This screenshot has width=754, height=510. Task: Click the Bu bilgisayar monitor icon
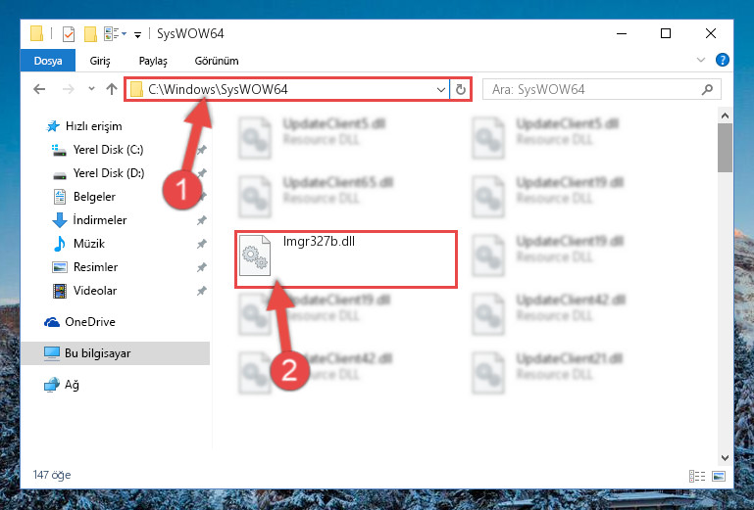(52, 353)
